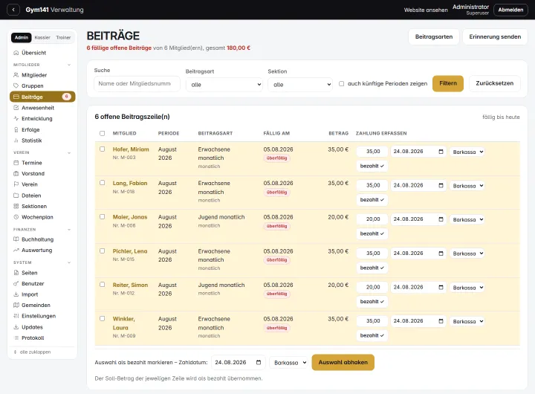Click amount field 20,00 in Reiter, Simon row

[x=372, y=287]
